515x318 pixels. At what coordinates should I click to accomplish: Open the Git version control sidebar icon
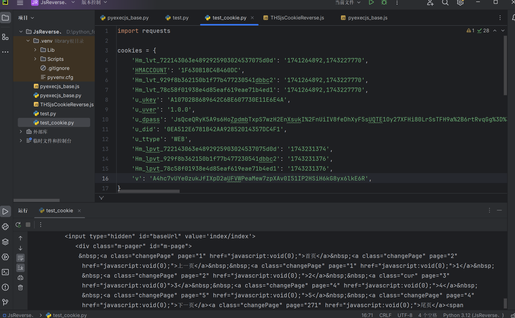tap(5, 302)
